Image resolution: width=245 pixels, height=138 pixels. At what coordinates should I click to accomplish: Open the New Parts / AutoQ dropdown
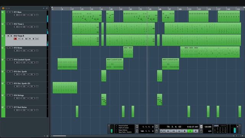click(125, 132)
